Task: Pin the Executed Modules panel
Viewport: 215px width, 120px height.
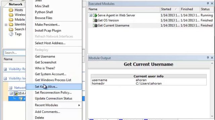Action: [208, 3]
